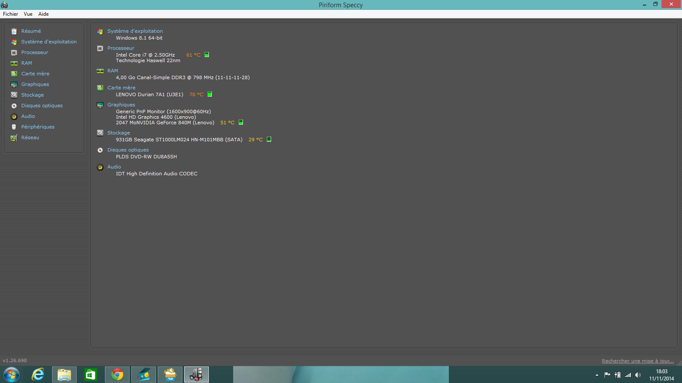Screen dimensions: 682x383
Task: Click Rechercher une mise à jour link
Action: [x=638, y=361]
